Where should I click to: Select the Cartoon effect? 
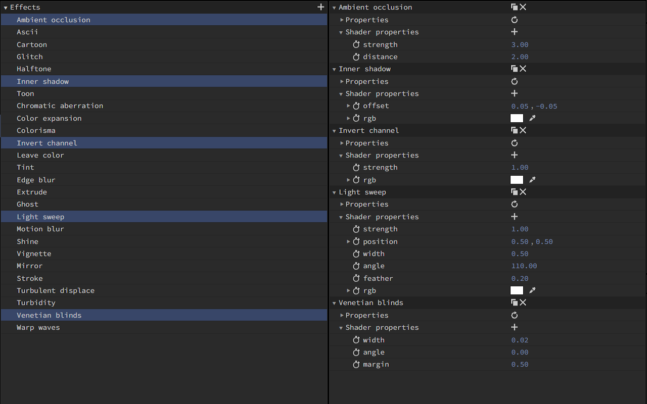[x=164, y=44]
